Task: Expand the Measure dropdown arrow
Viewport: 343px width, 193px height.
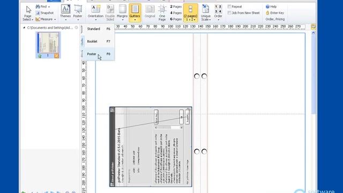Action: [x=55, y=19]
